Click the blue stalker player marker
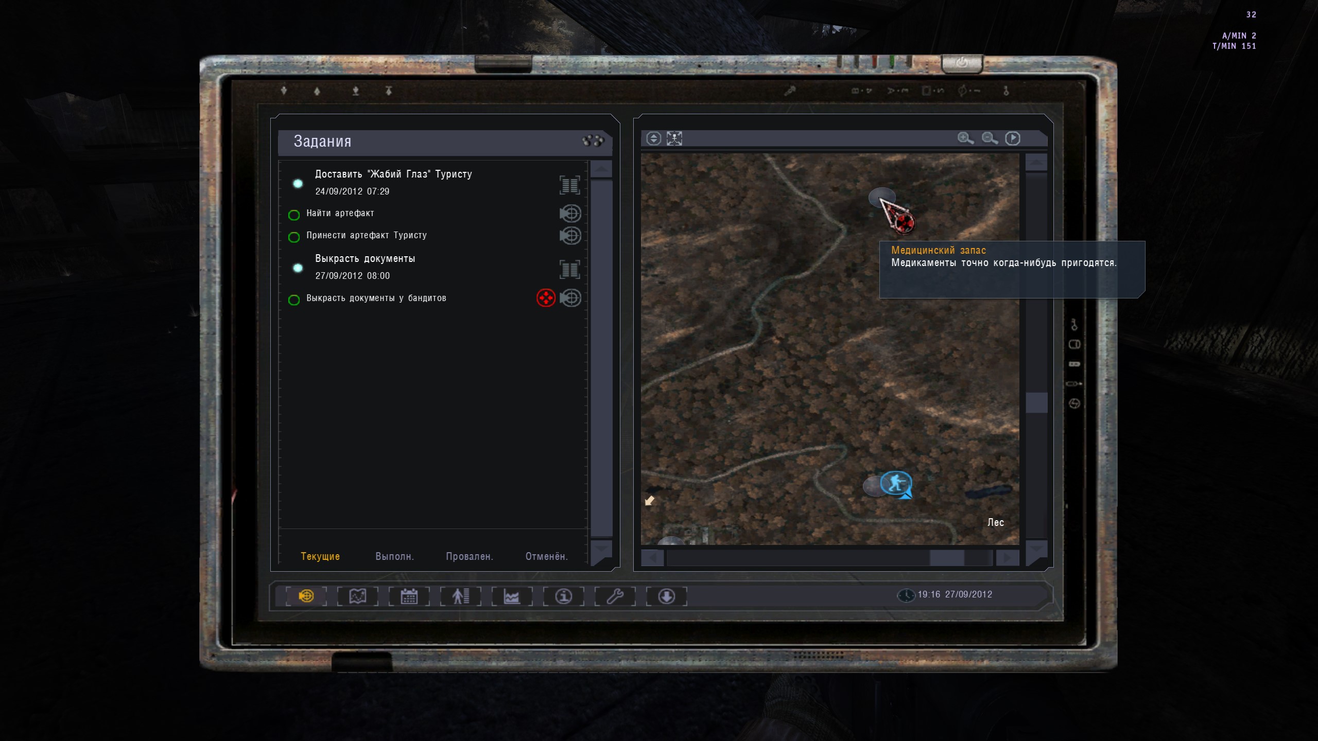1318x741 pixels. pos(896,484)
